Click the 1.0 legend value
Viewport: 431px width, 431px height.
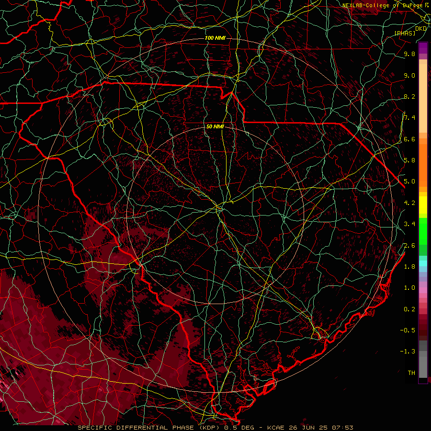tap(409, 288)
